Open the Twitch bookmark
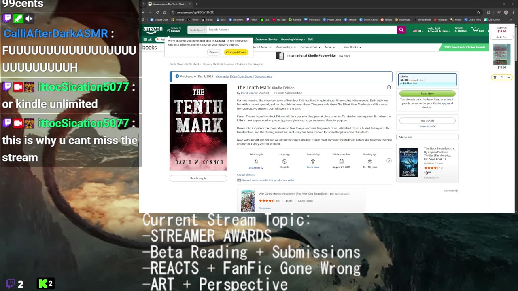 click(x=252, y=19)
